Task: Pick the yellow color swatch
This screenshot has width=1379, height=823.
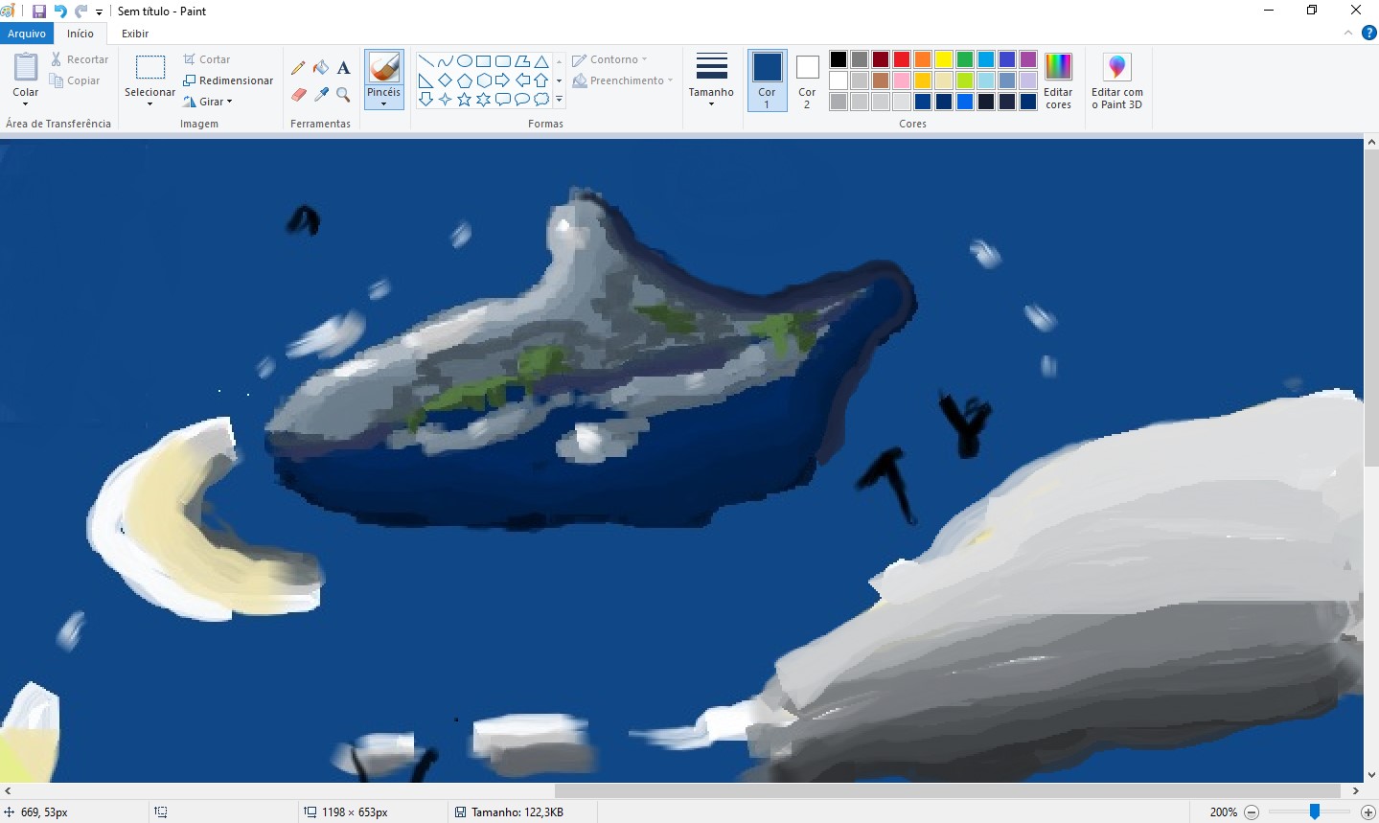Action: tap(944, 59)
